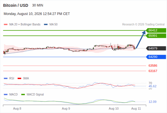Click the 63586 support level value
Image resolution: width=167 pixels, height=113 pixels.
pyautogui.click(x=153, y=66)
